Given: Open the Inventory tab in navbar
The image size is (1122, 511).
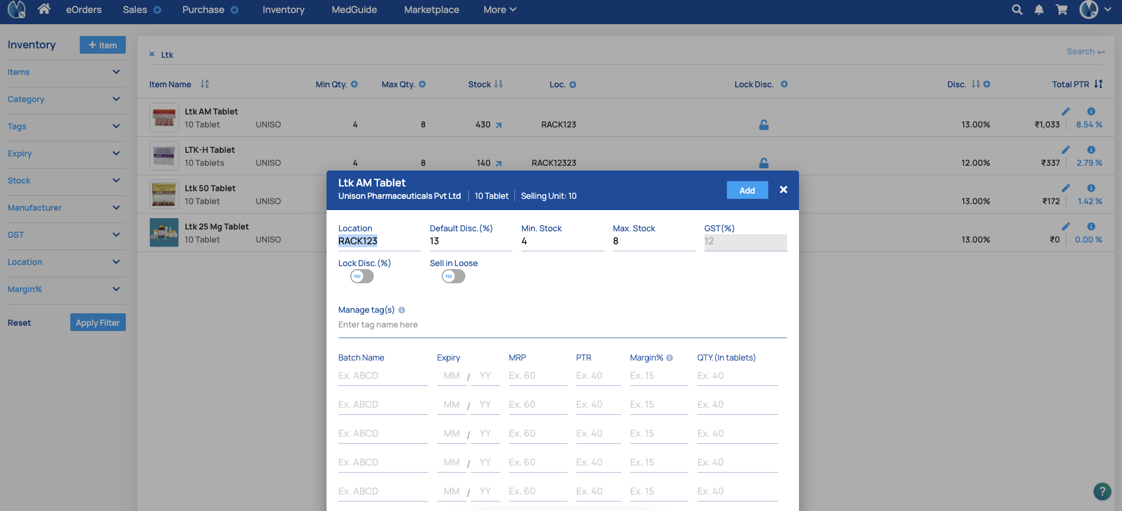Looking at the screenshot, I should coord(283,10).
